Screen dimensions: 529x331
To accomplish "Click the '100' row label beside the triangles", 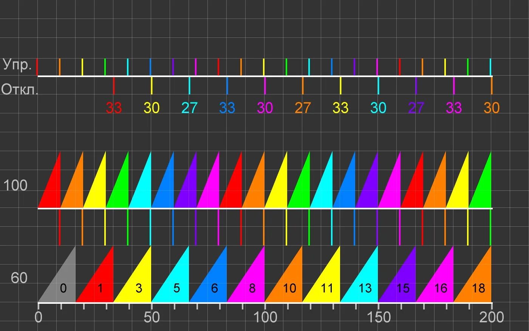I will [x=15, y=186].
